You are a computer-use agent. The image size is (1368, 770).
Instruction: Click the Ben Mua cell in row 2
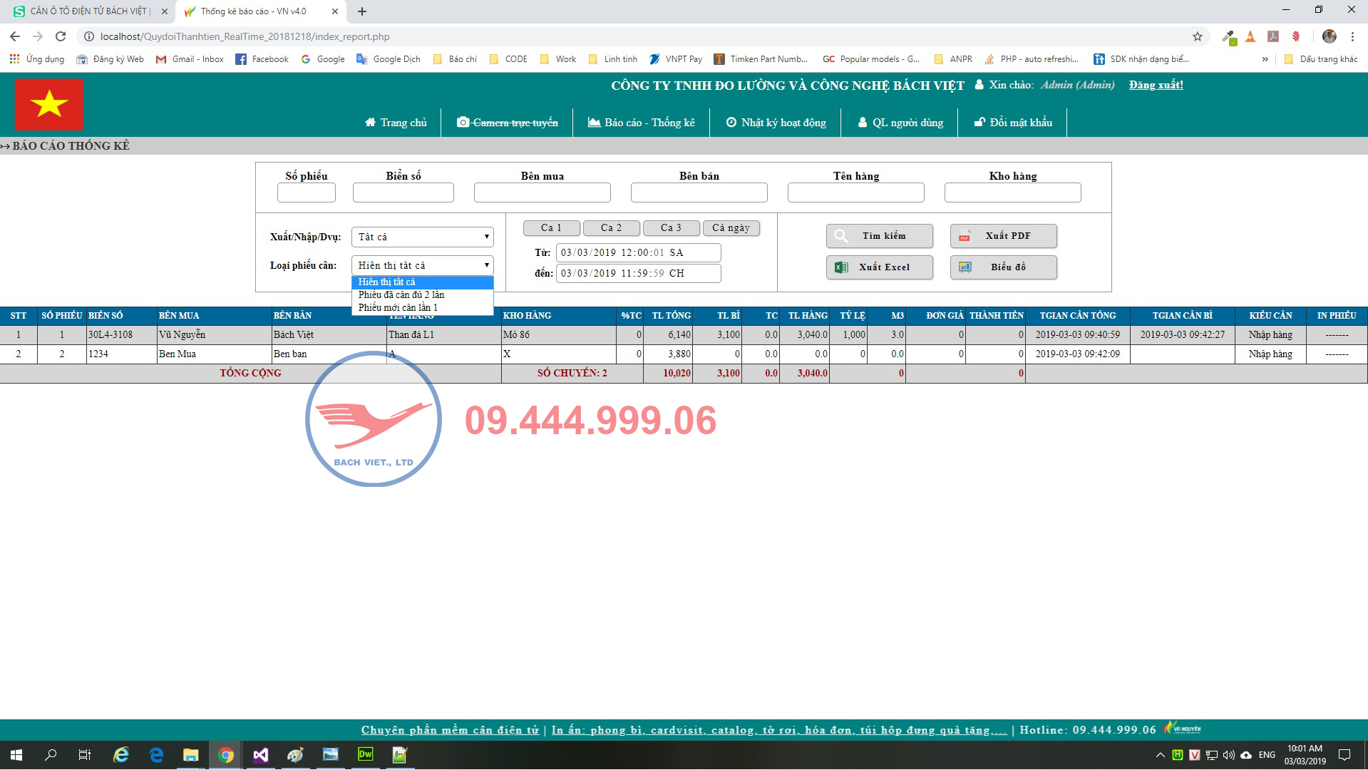pyautogui.click(x=215, y=354)
